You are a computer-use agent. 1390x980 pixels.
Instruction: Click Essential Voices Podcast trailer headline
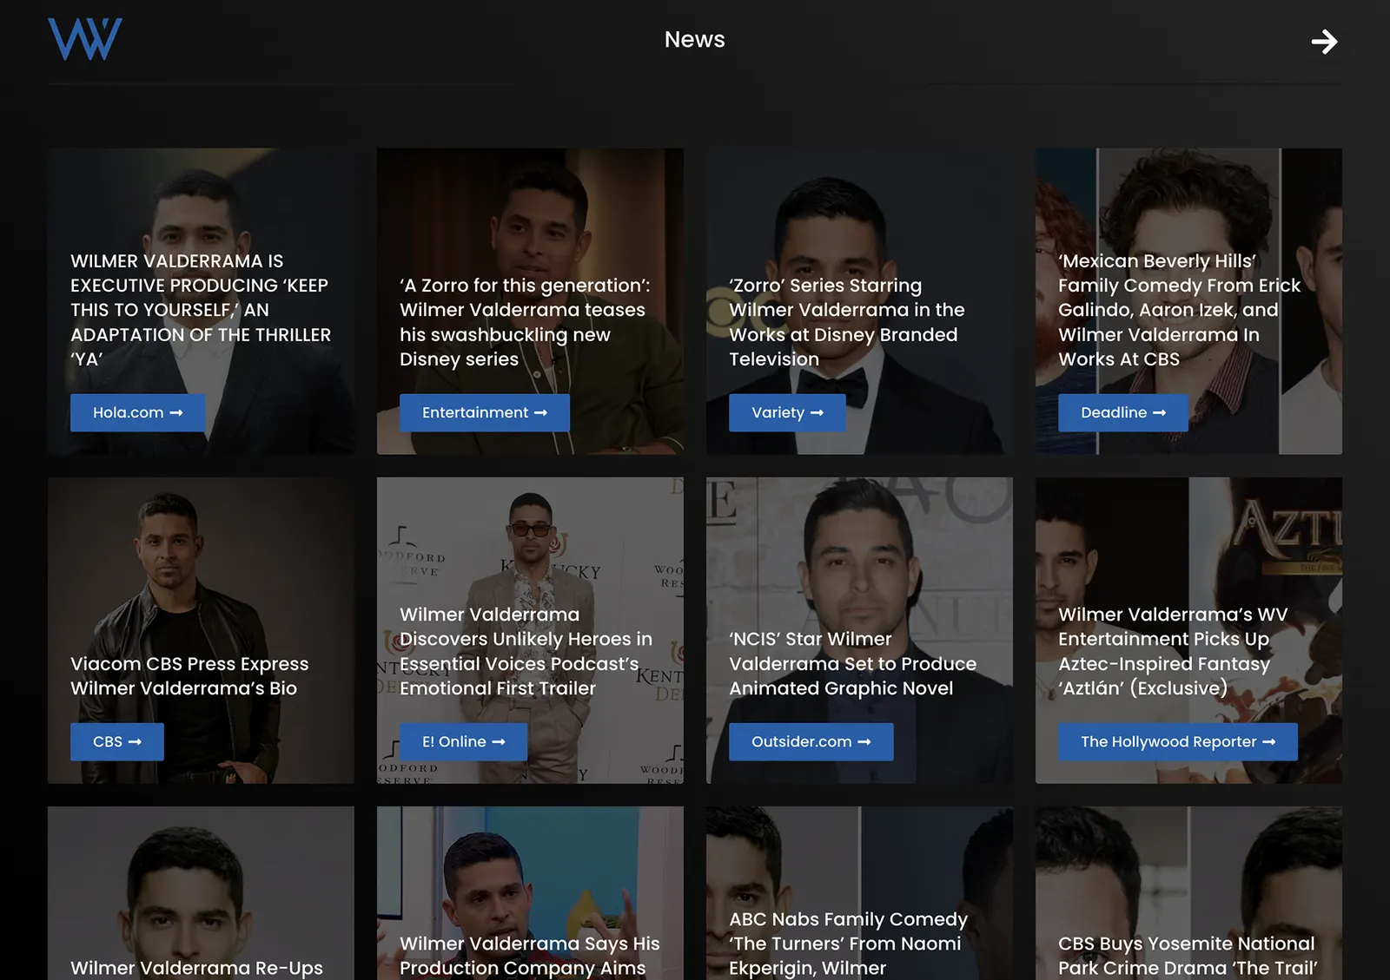pos(526,651)
